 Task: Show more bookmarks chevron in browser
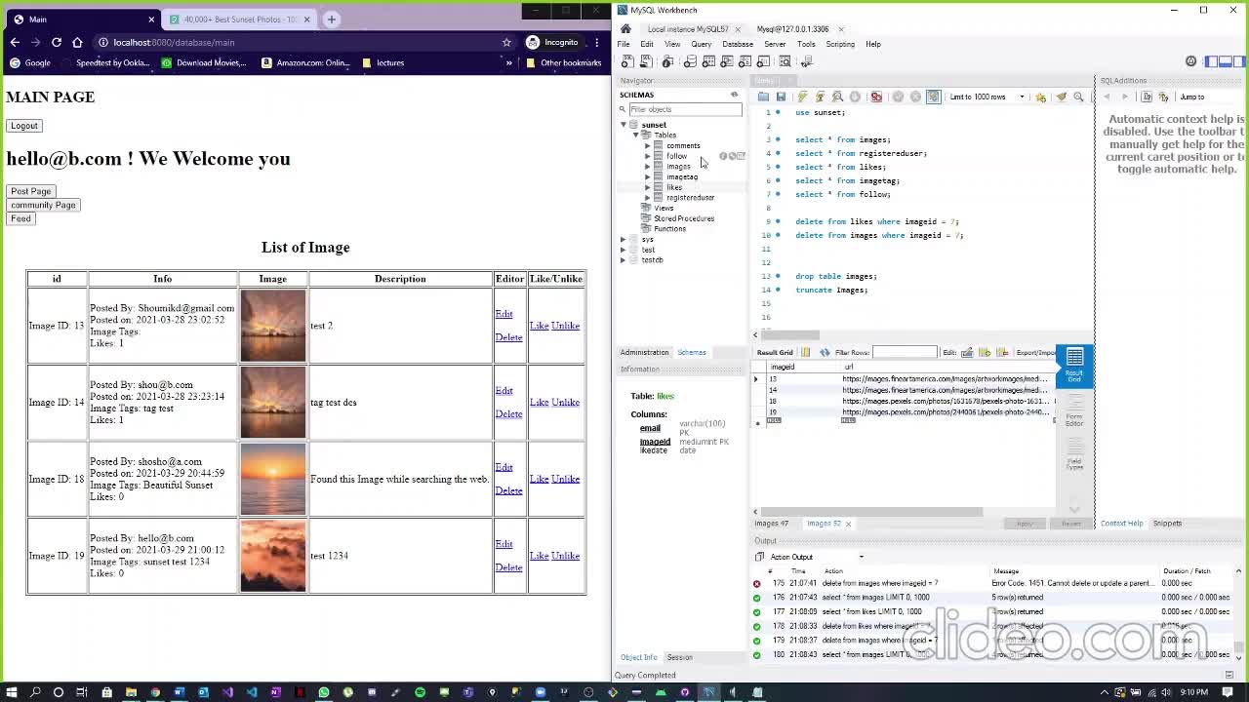click(x=508, y=62)
